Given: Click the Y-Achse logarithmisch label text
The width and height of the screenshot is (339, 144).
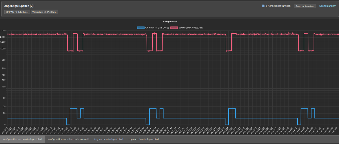Looking at the screenshot, I should click(x=278, y=6).
